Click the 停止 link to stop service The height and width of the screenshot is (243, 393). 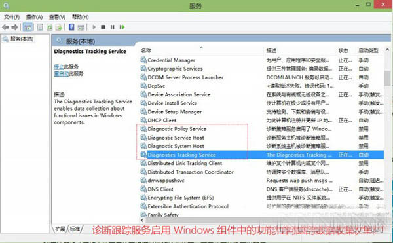pos(59,67)
